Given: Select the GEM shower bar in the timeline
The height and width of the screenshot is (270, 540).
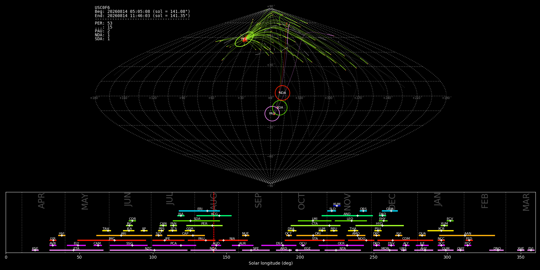Looking at the screenshot, I should [390, 211].
